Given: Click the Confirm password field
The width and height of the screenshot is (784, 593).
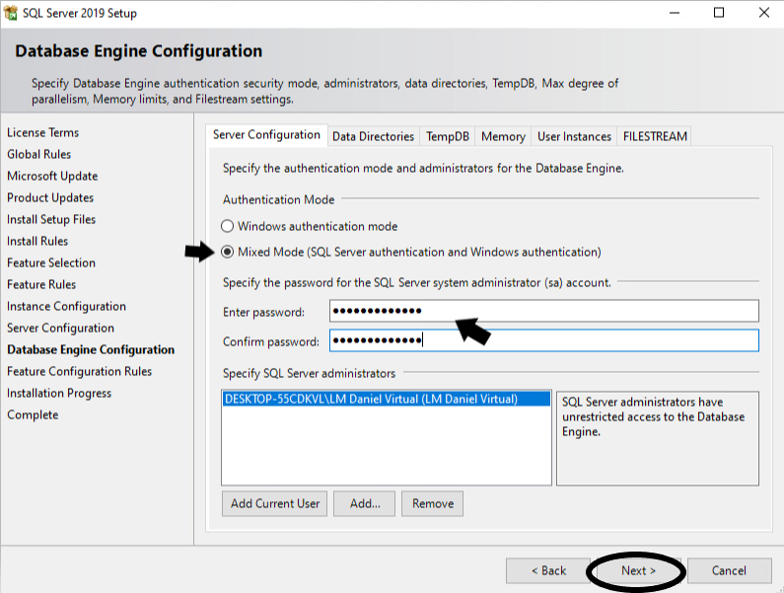Looking at the screenshot, I should point(544,340).
